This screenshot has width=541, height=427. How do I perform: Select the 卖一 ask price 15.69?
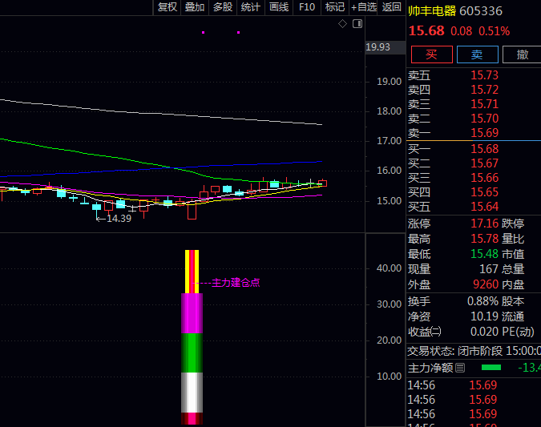point(484,133)
